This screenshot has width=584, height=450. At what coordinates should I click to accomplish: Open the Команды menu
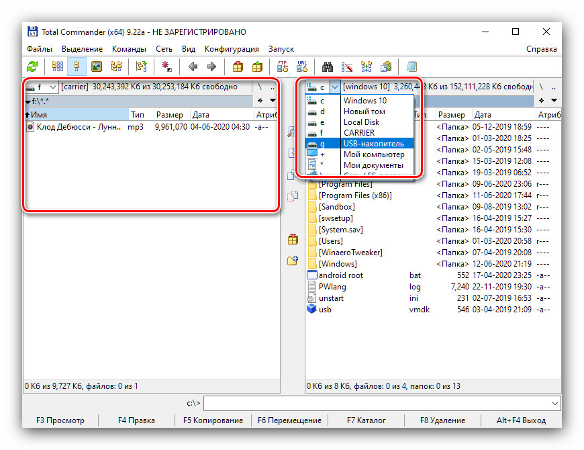click(x=129, y=49)
